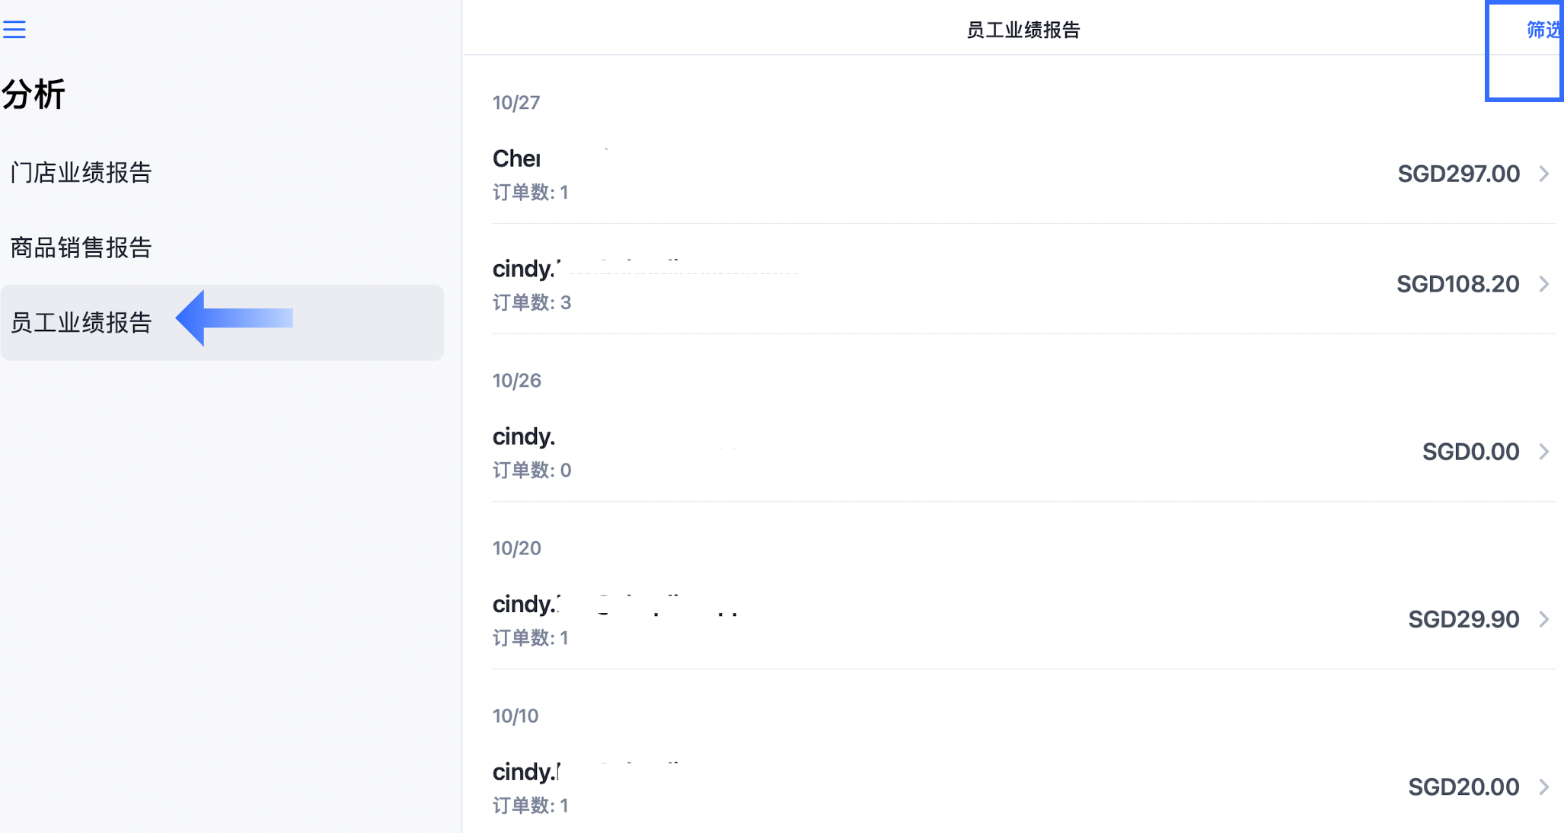Open cindy entry dated 10/10
The image size is (1564, 833).
[x=1023, y=787]
